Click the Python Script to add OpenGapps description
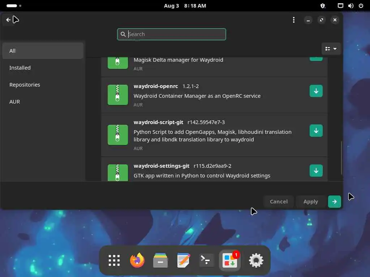The height and width of the screenshot is (277, 370). point(212,136)
